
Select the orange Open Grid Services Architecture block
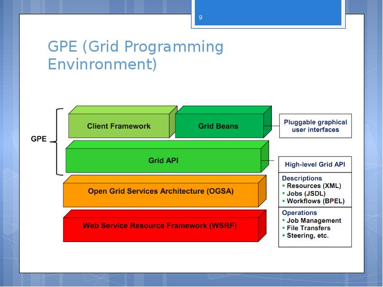(x=160, y=191)
